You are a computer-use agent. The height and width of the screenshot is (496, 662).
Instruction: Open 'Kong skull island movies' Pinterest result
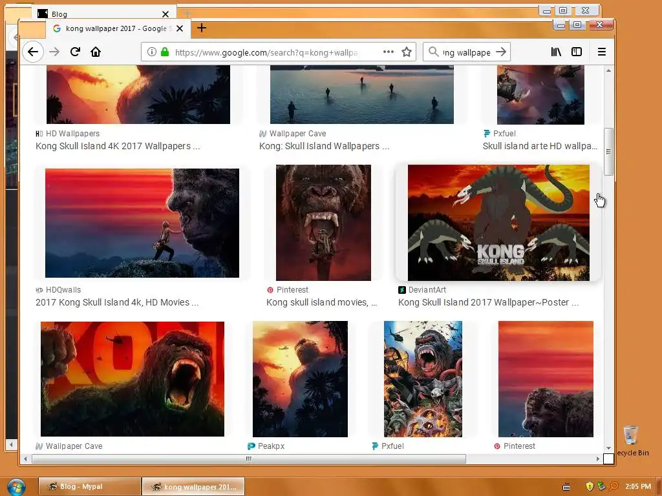(322, 302)
